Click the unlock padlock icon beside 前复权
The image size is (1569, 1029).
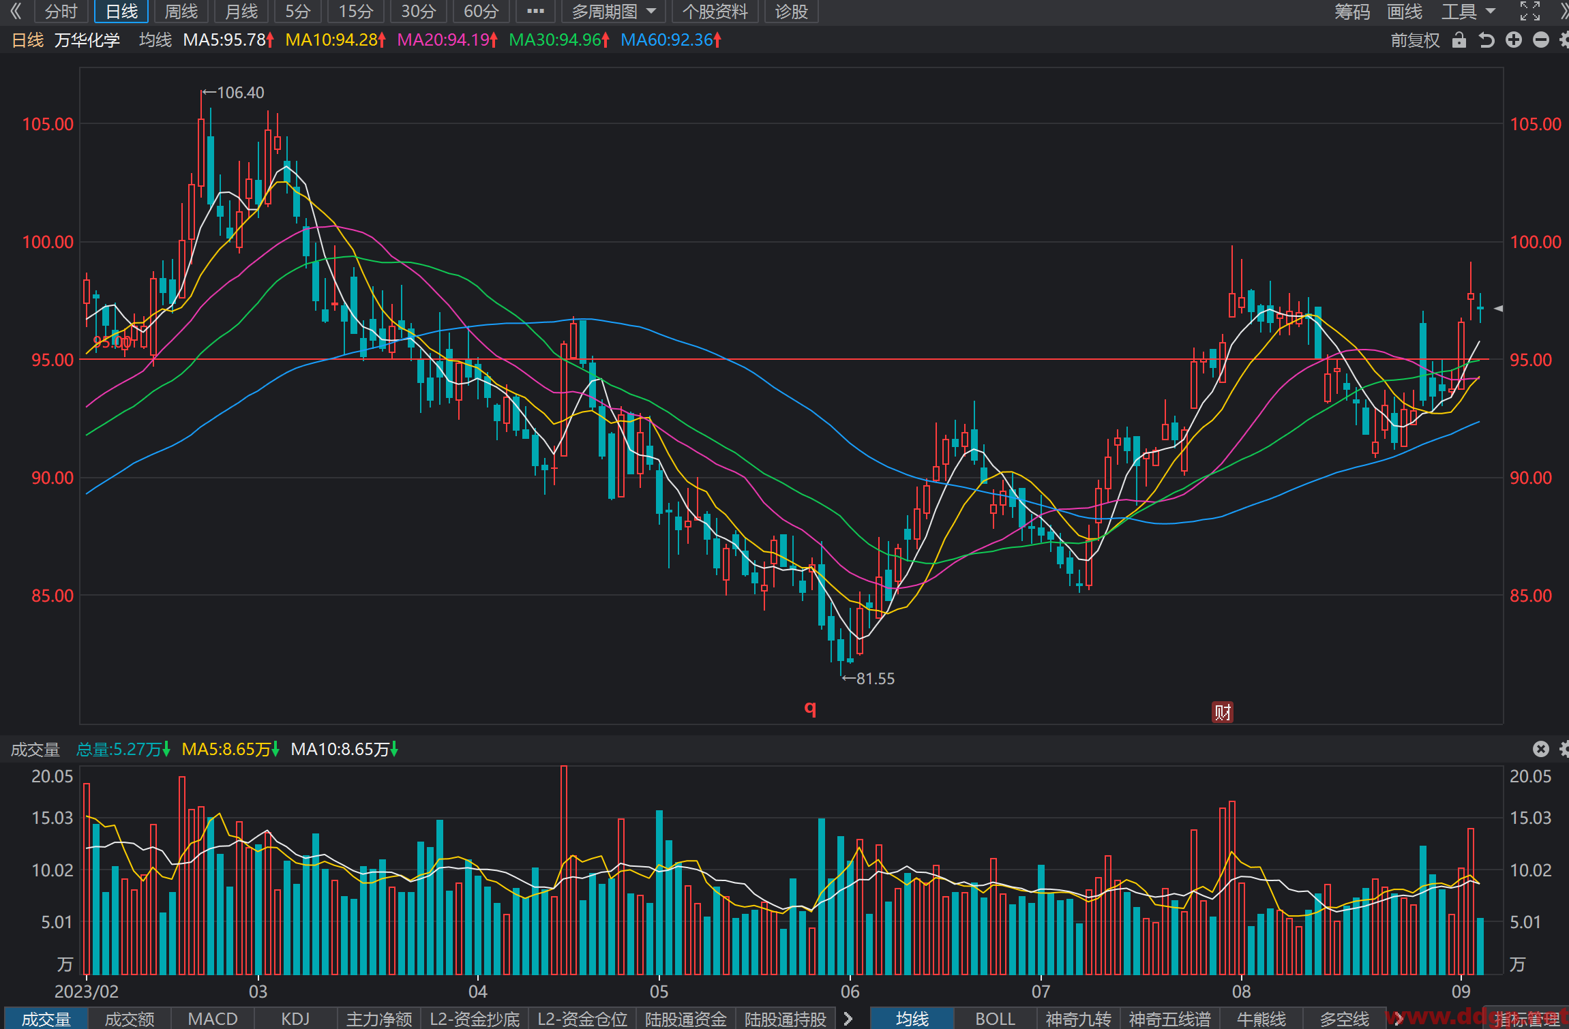[x=1459, y=40]
